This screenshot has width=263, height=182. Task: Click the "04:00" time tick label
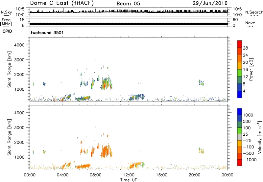pyautogui.click(x=62, y=175)
